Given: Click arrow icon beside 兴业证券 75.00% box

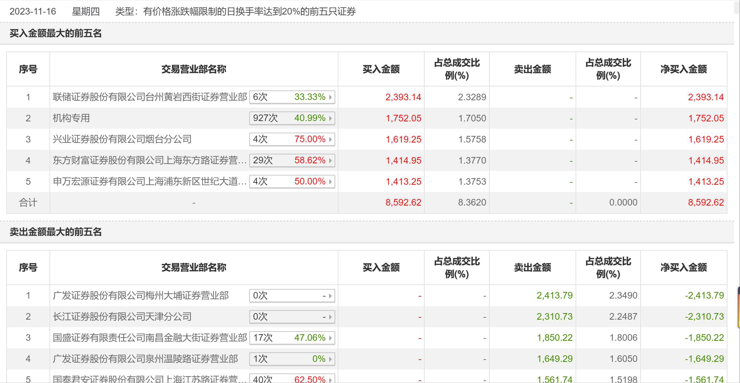Looking at the screenshot, I should (x=330, y=140).
